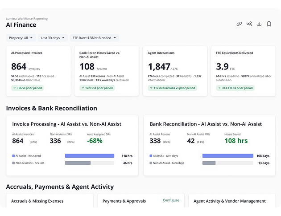
Task: Click the AI Assist turn days bar
Action: click(228, 156)
